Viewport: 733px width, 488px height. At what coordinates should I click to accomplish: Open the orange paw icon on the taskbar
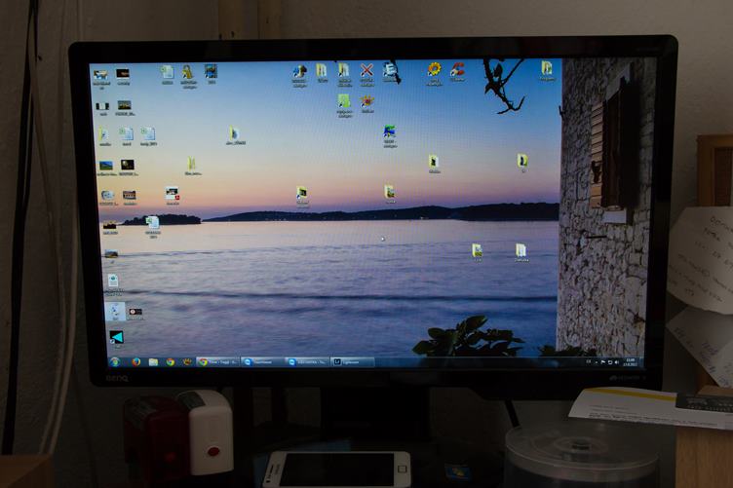click(187, 362)
